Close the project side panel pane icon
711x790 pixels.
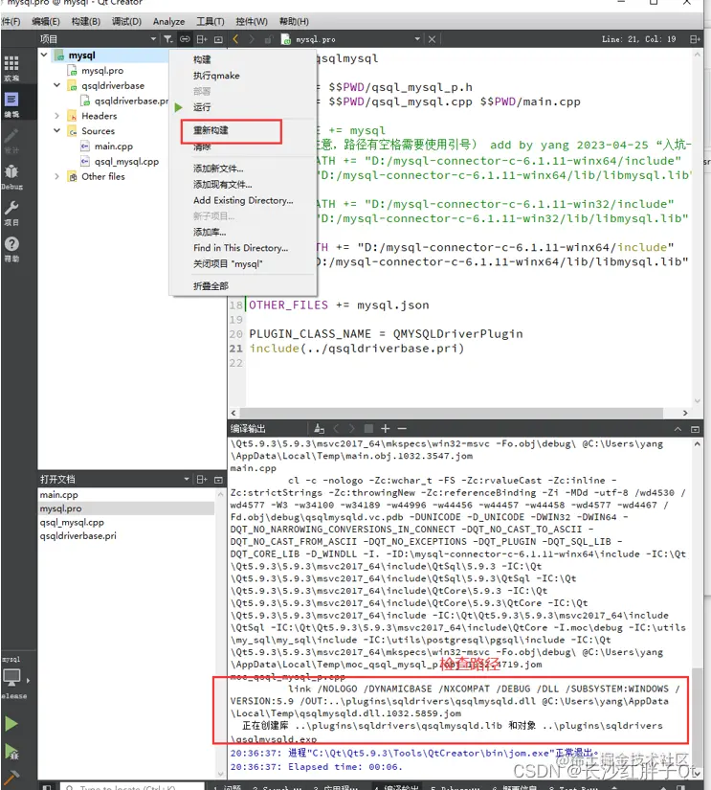coord(218,39)
